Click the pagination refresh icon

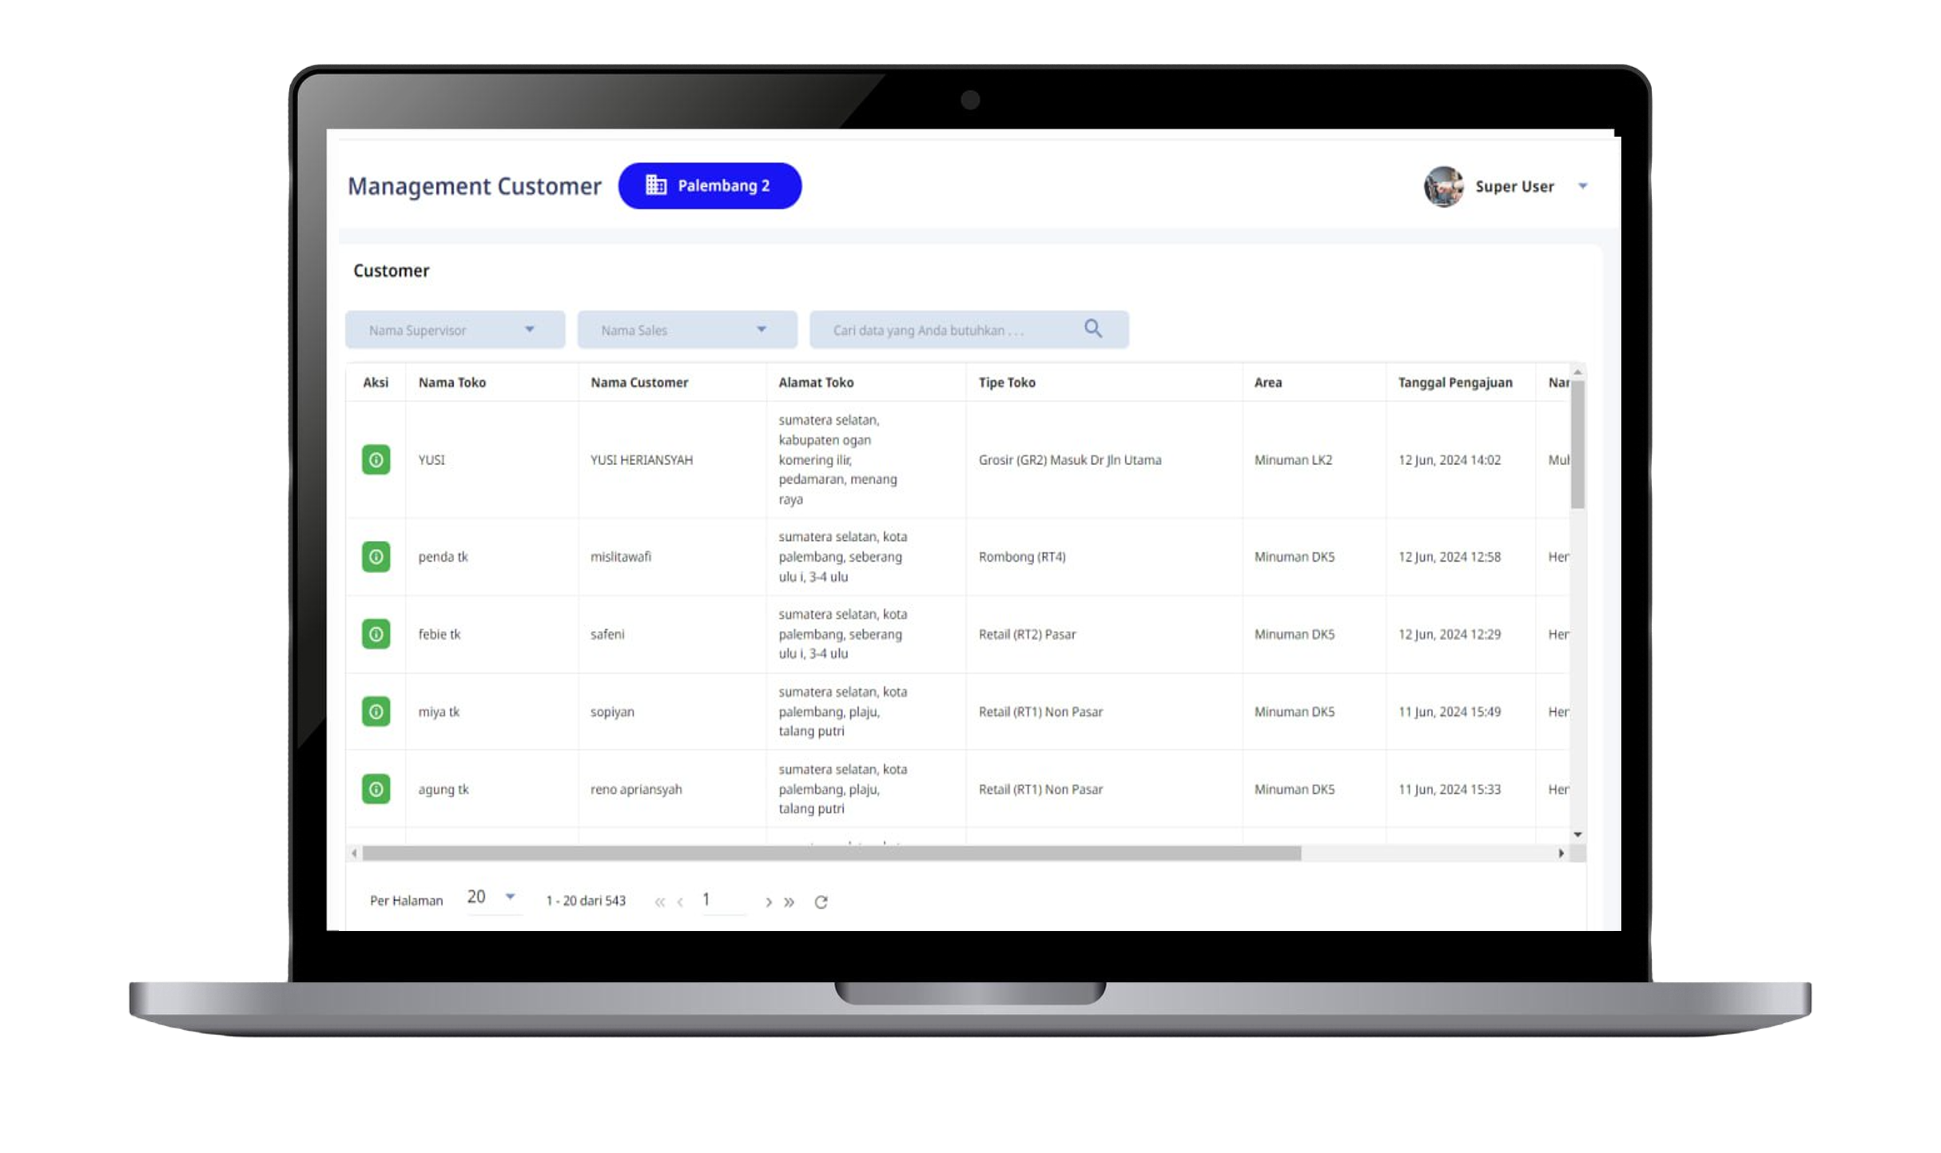821,901
